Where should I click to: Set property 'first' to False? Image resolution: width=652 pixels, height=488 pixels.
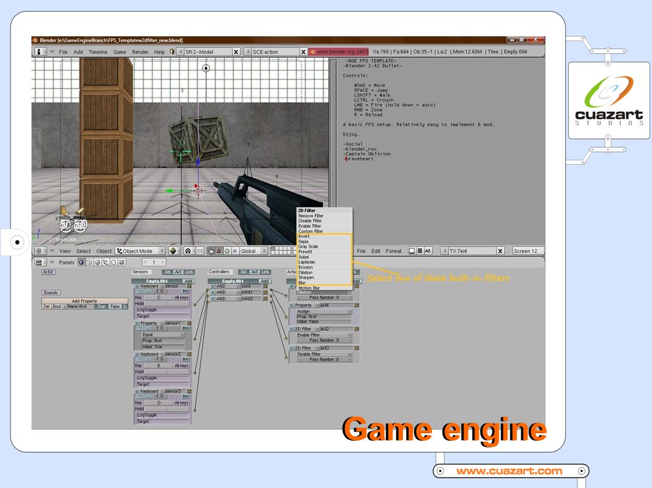[x=115, y=306]
